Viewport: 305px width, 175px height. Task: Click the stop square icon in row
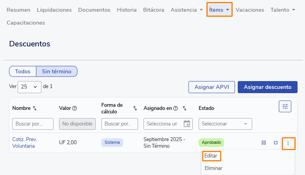276,143
